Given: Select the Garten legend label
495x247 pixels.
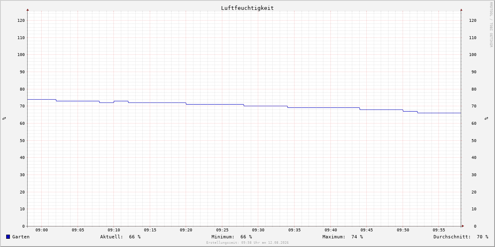Looking at the screenshot, I should pos(21,237).
